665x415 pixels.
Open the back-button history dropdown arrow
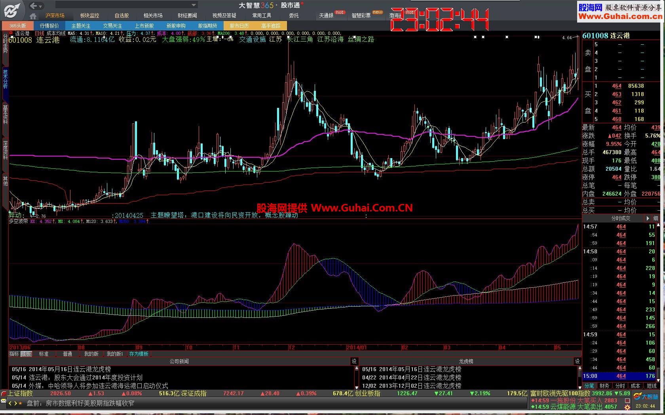click(x=41, y=6)
